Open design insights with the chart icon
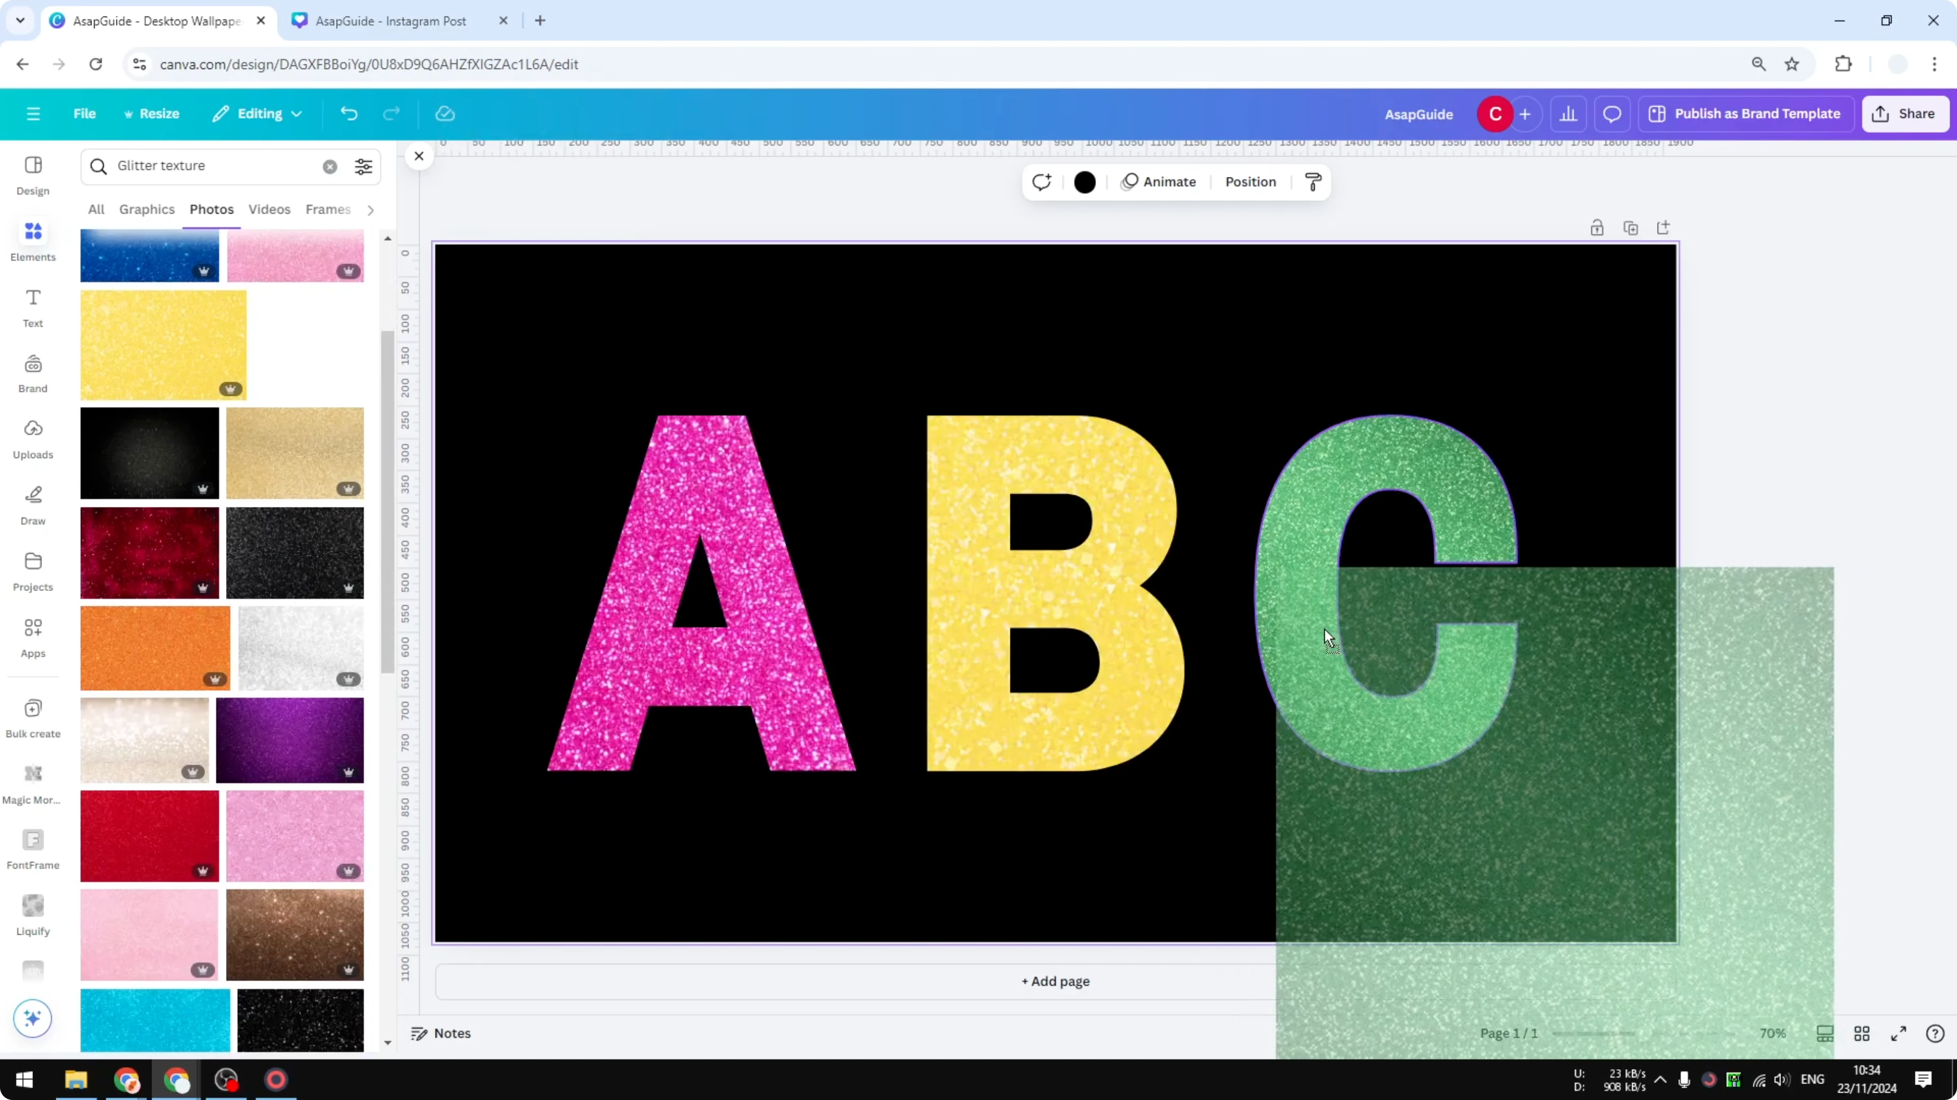This screenshot has height=1100, width=1957. pyautogui.click(x=1569, y=113)
